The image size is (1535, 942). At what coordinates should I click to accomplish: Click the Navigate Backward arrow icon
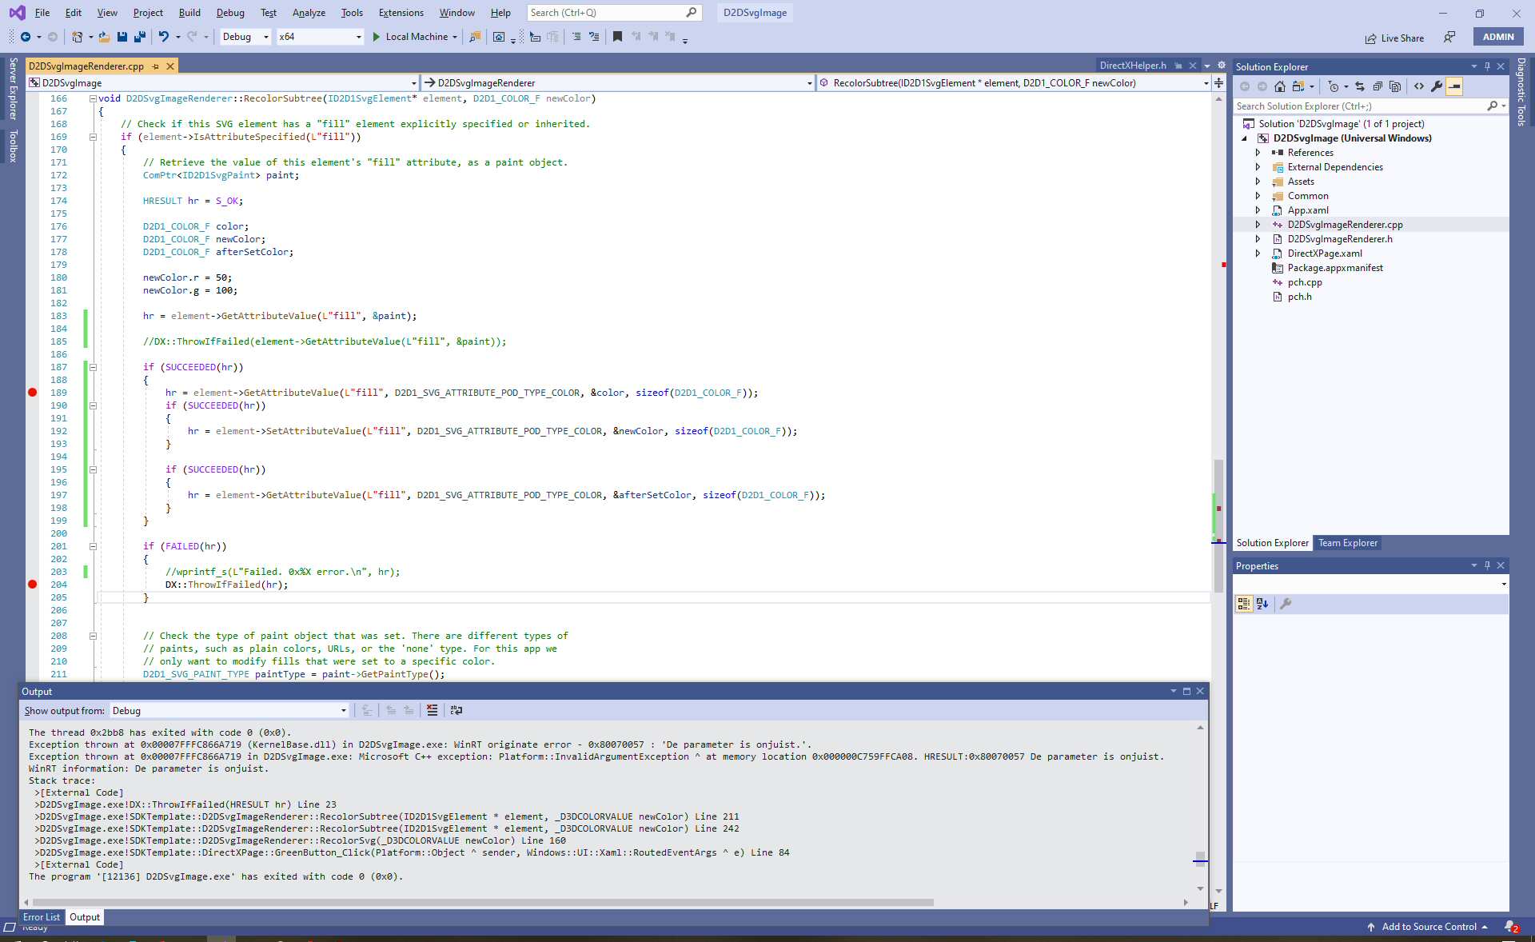coord(26,37)
